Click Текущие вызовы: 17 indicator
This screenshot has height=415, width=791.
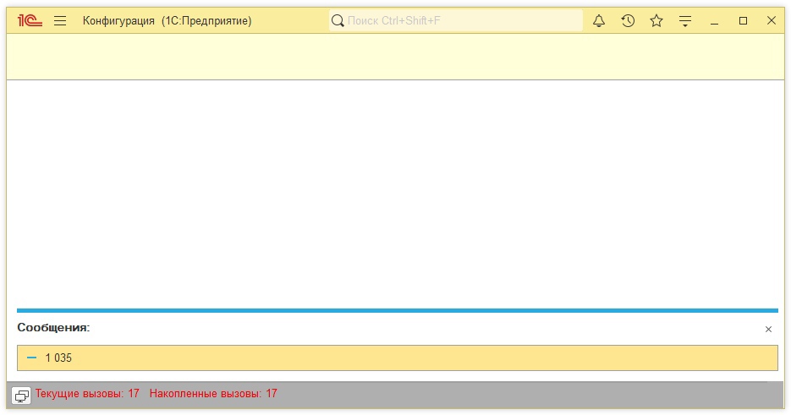point(87,393)
